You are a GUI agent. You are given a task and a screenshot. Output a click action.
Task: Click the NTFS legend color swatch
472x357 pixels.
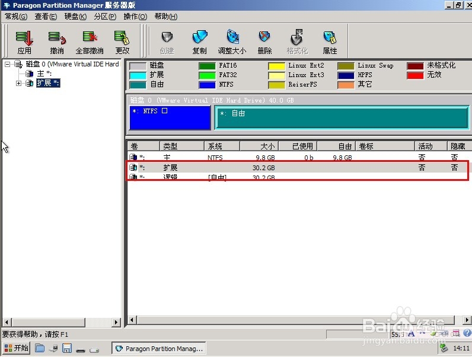click(x=207, y=85)
